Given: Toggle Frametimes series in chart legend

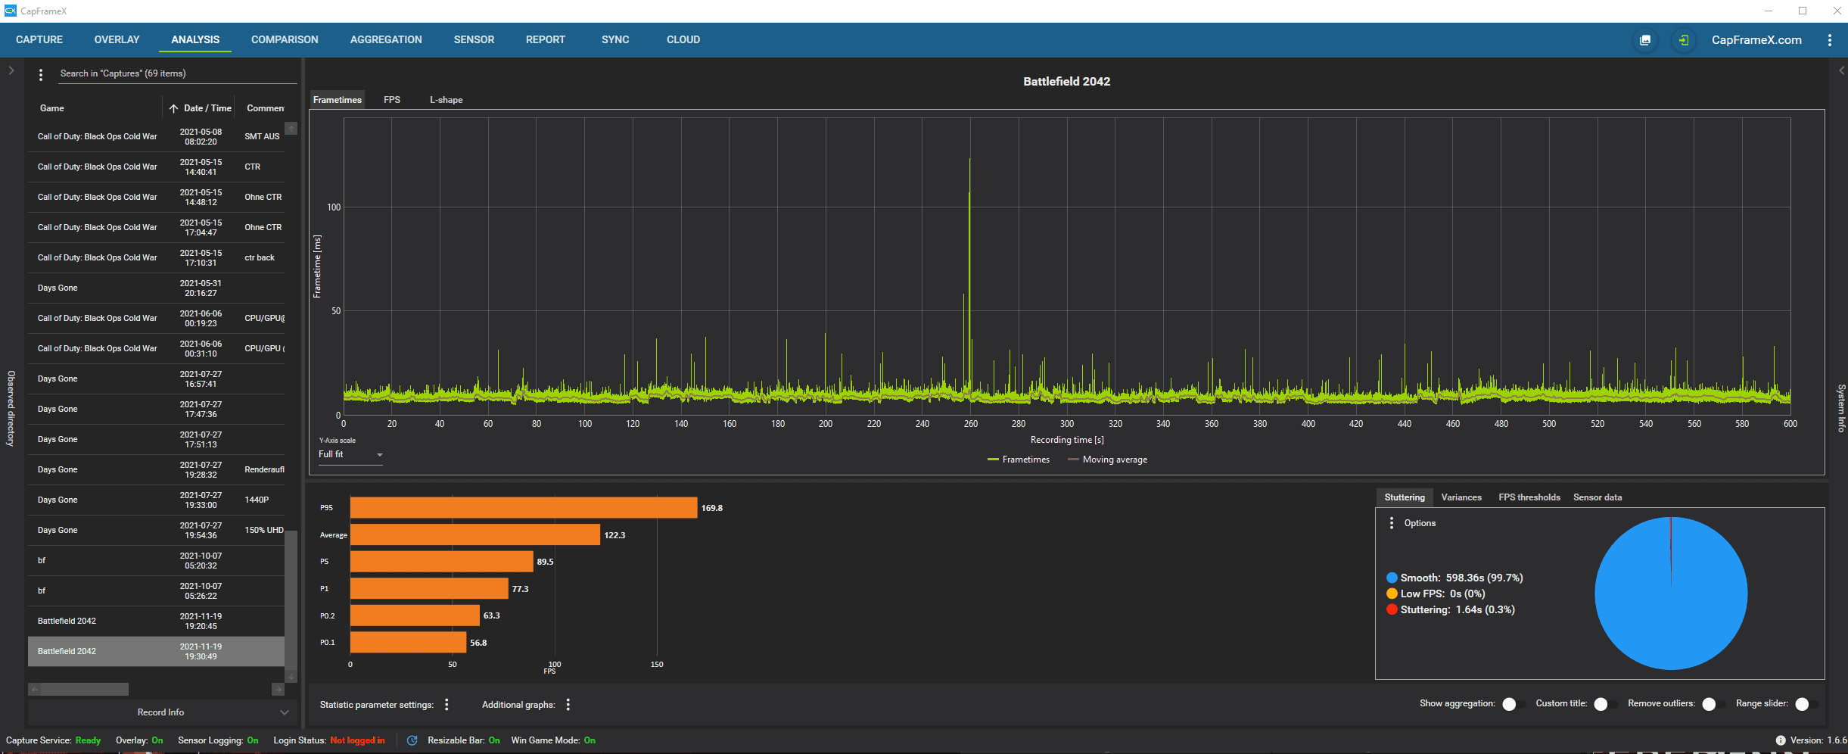Looking at the screenshot, I should [x=1019, y=460].
